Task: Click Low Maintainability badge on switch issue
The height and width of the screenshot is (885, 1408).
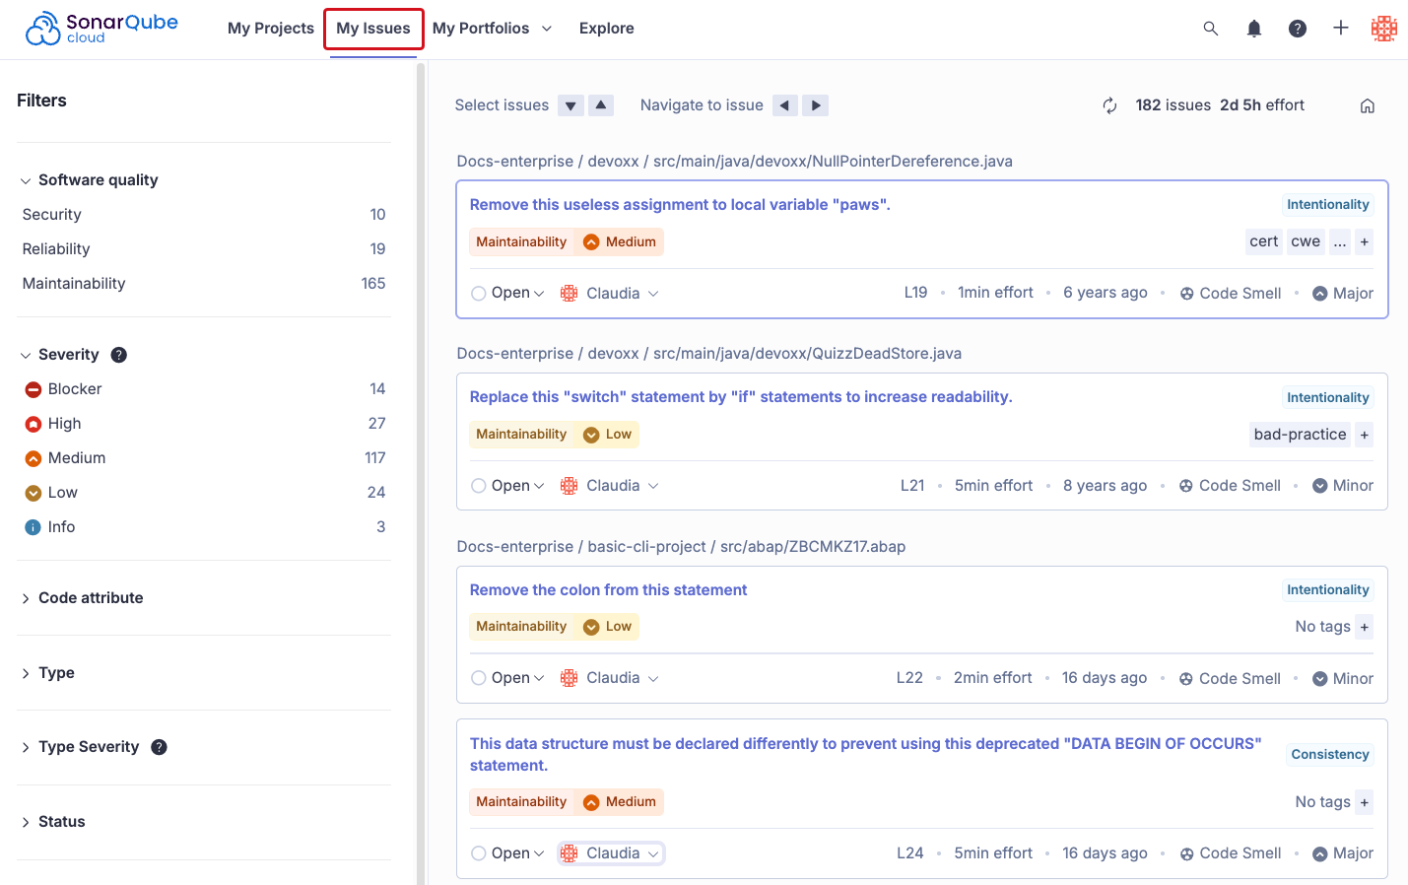Action: [x=554, y=435]
